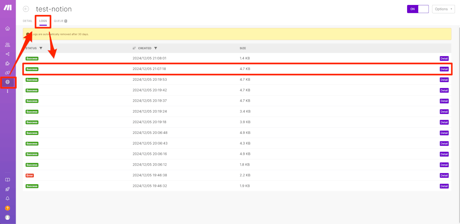Open Scenarios share icon in sidebar
Viewport: 460px width, 224px height.
point(8,54)
